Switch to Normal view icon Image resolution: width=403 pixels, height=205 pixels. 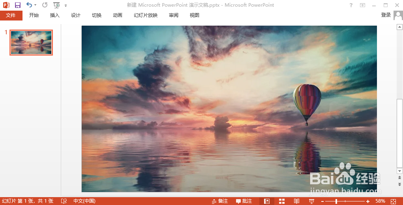pos(267,201)
